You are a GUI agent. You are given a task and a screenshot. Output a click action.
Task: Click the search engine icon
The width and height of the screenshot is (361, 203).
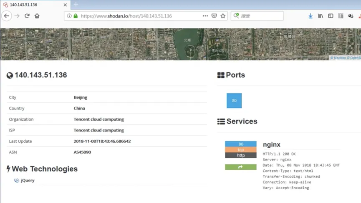(236, 15)
